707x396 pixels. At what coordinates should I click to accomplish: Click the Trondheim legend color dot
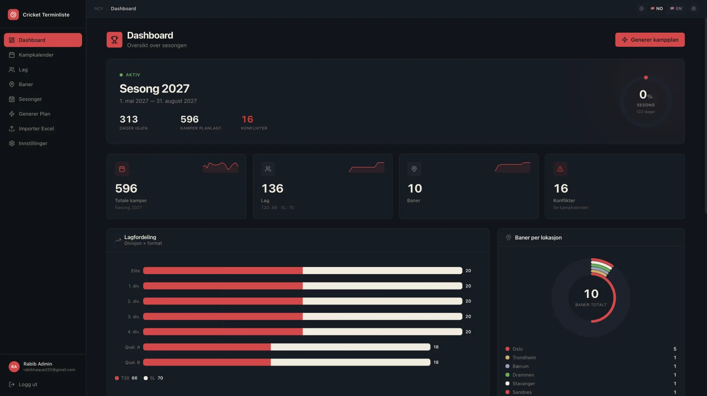point(508,358)
